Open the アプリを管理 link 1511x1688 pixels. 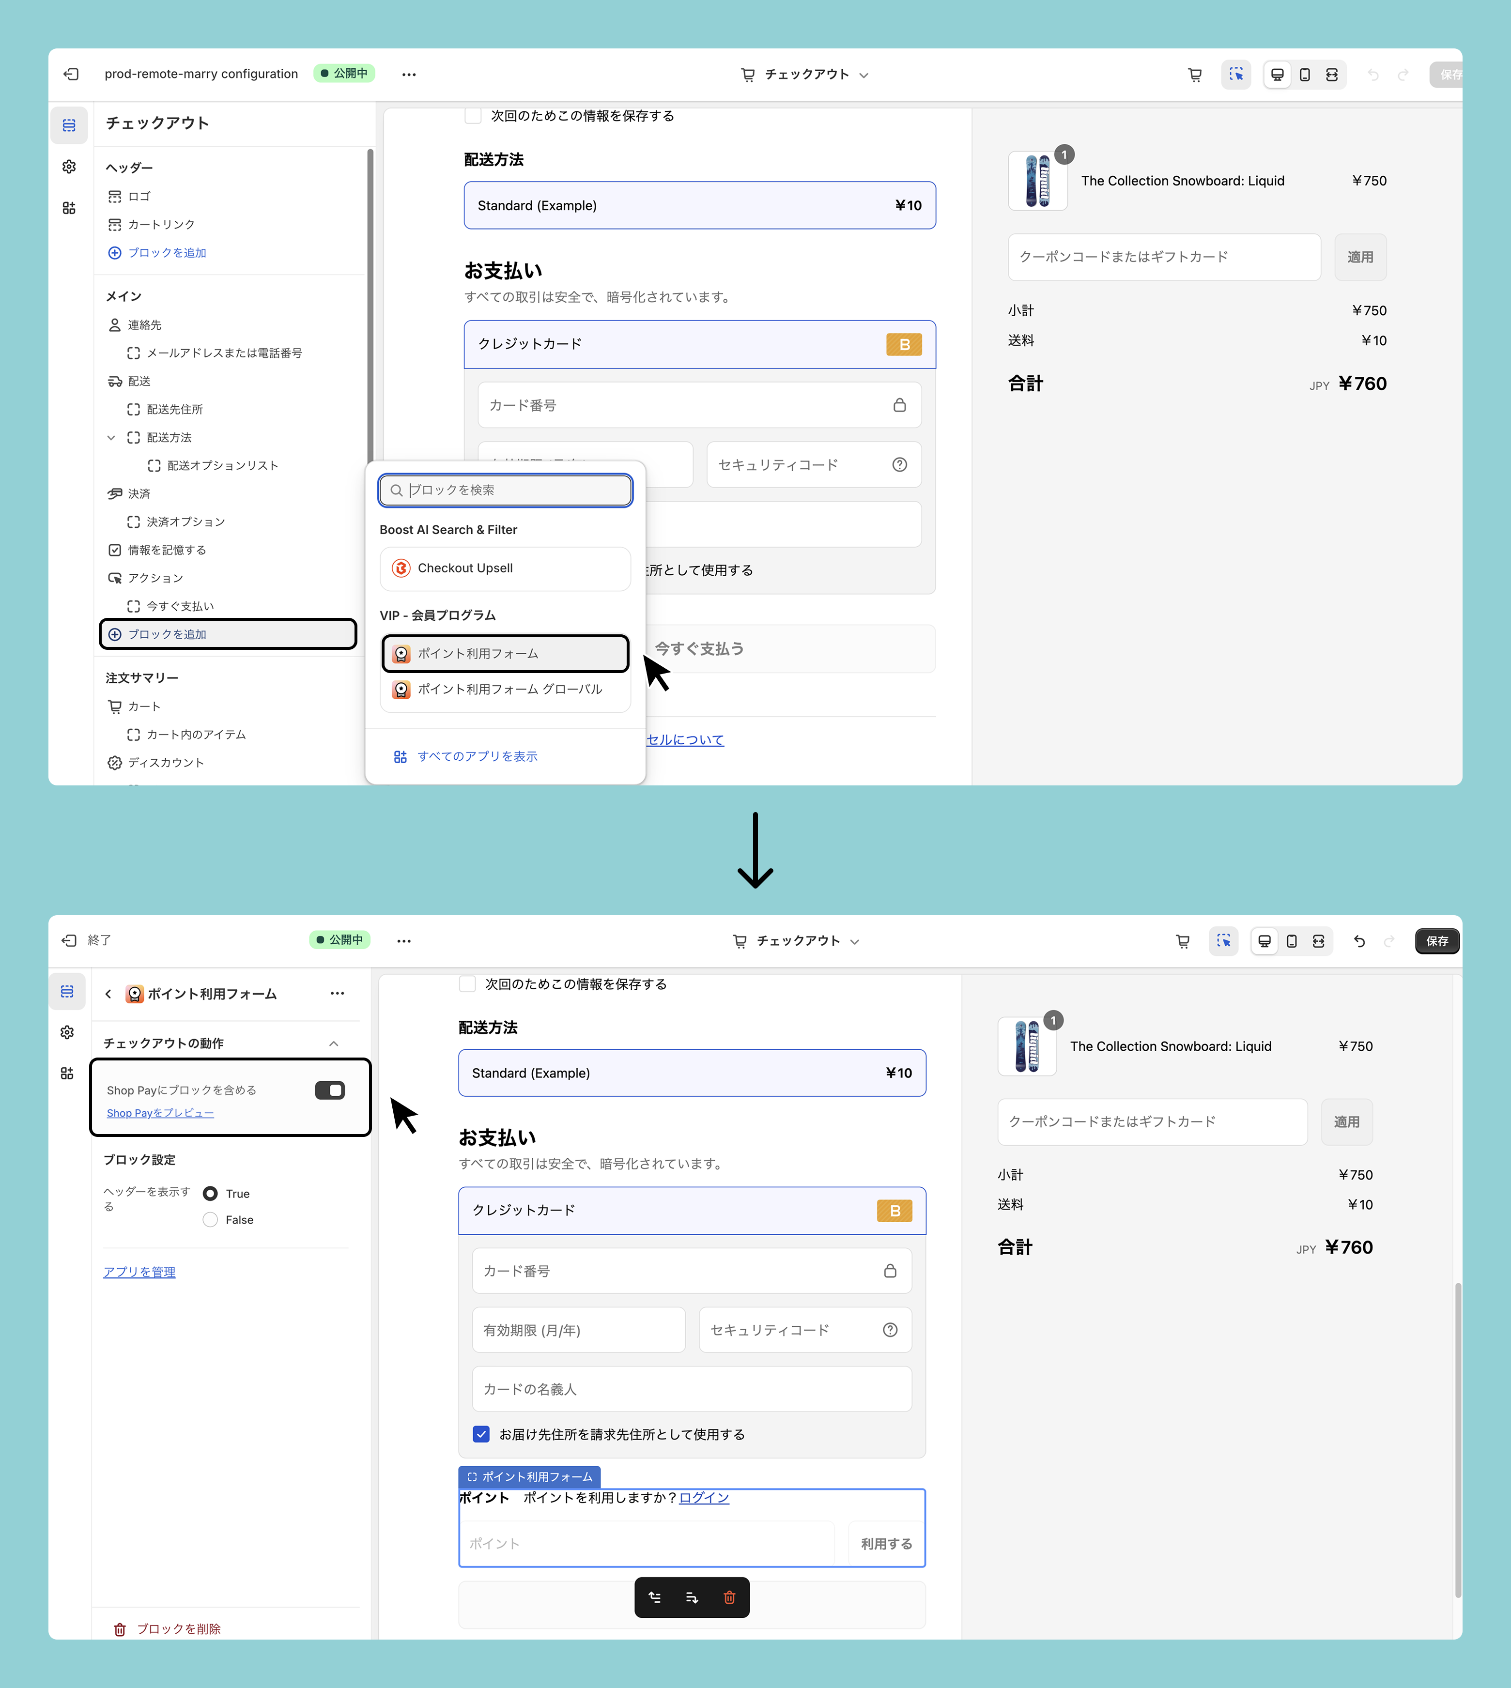(x=139, y=1272)
